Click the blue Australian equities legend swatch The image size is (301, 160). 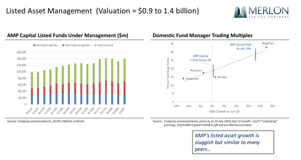[34, 45]
